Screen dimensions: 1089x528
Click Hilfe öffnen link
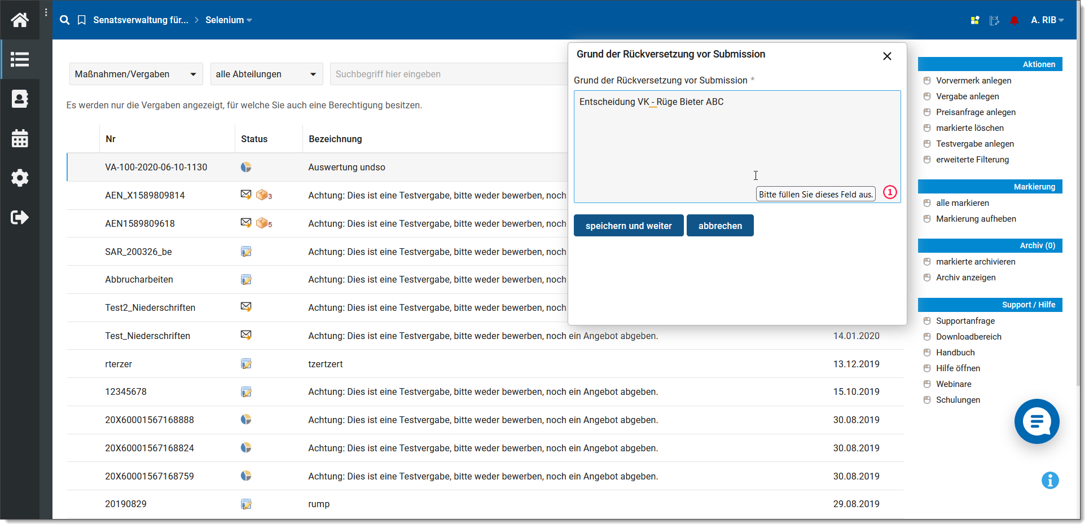point(958,368)
